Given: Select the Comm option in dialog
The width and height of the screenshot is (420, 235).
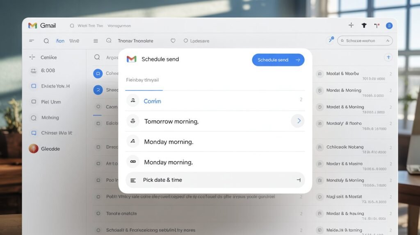Looking at the screenshot, I should [215, 101].
